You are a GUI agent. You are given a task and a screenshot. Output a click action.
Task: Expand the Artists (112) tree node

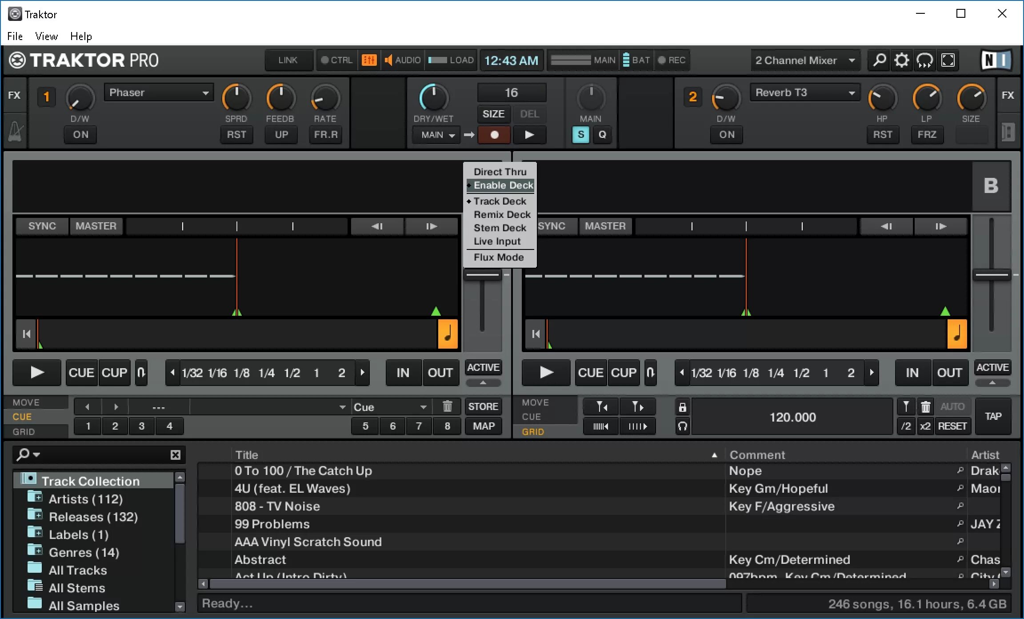[39, 498]
